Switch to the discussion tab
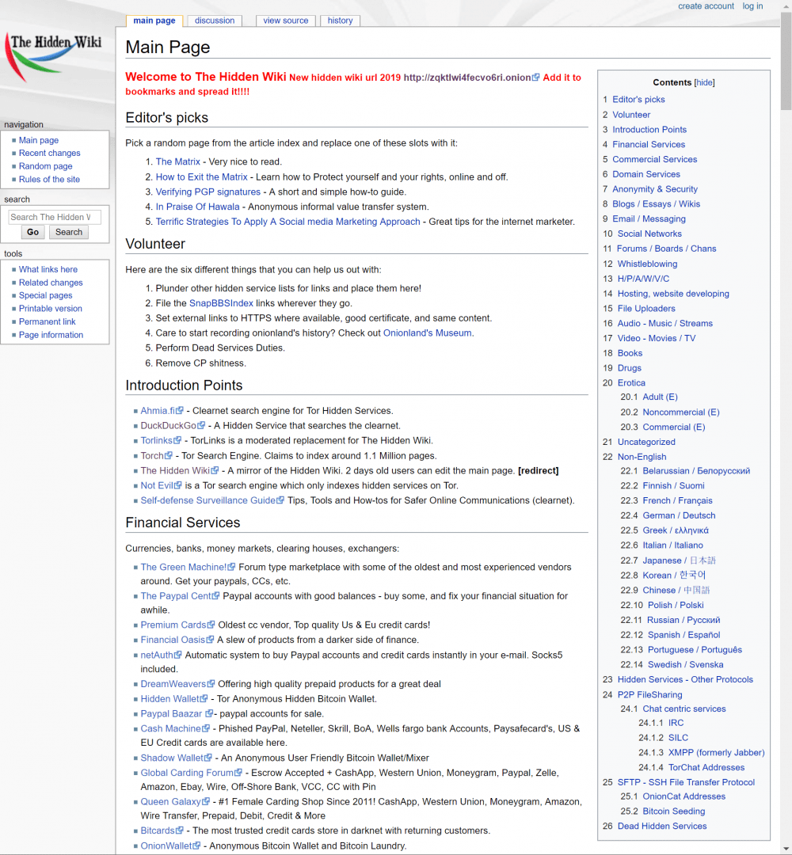This screenshot has height=855, width=792. [215, 21]
